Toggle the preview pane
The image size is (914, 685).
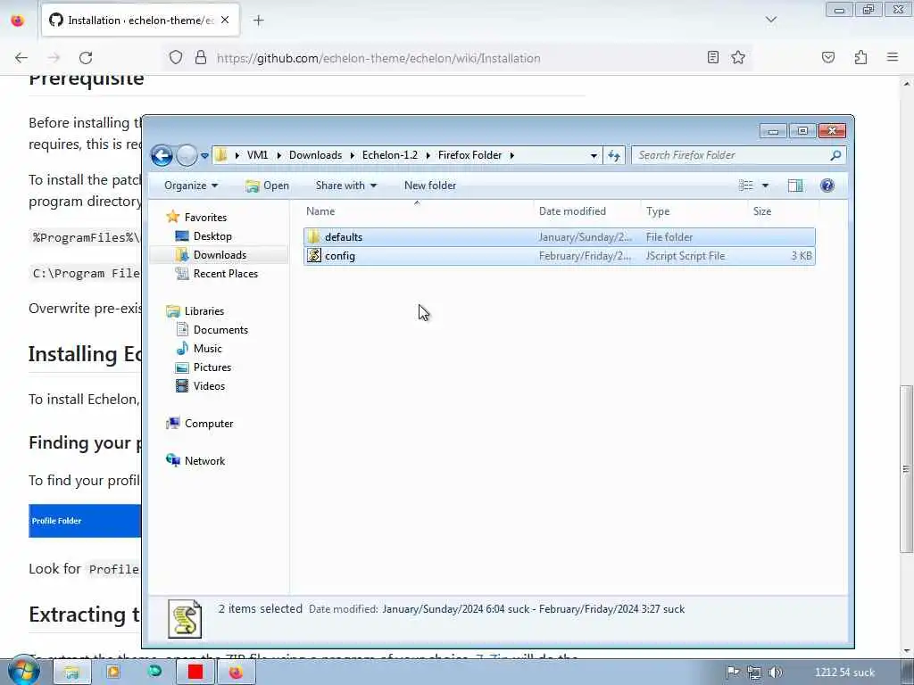click(x=795, y=186)
